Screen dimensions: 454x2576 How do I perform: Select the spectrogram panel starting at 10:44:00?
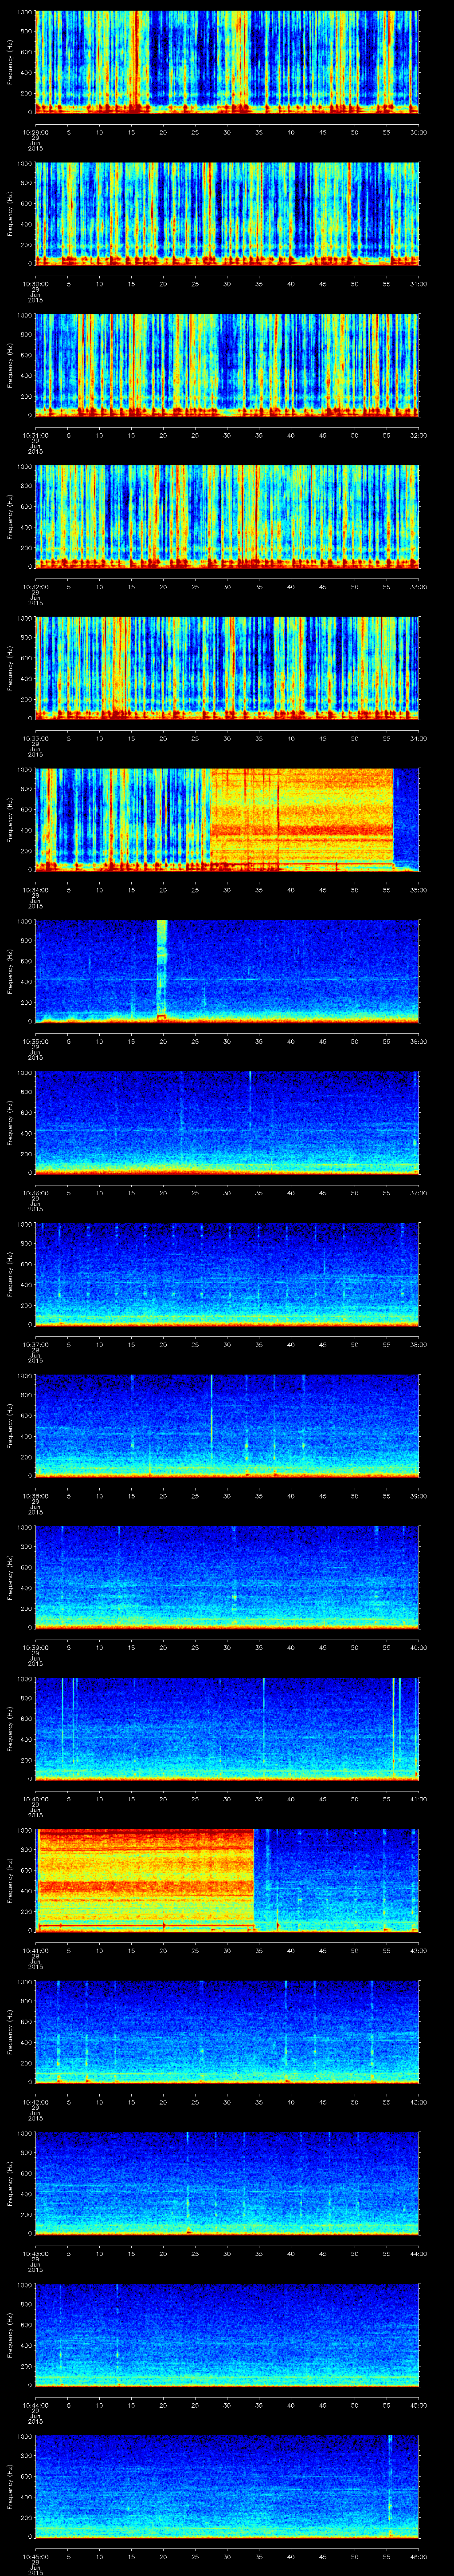tap(227, 2335)
